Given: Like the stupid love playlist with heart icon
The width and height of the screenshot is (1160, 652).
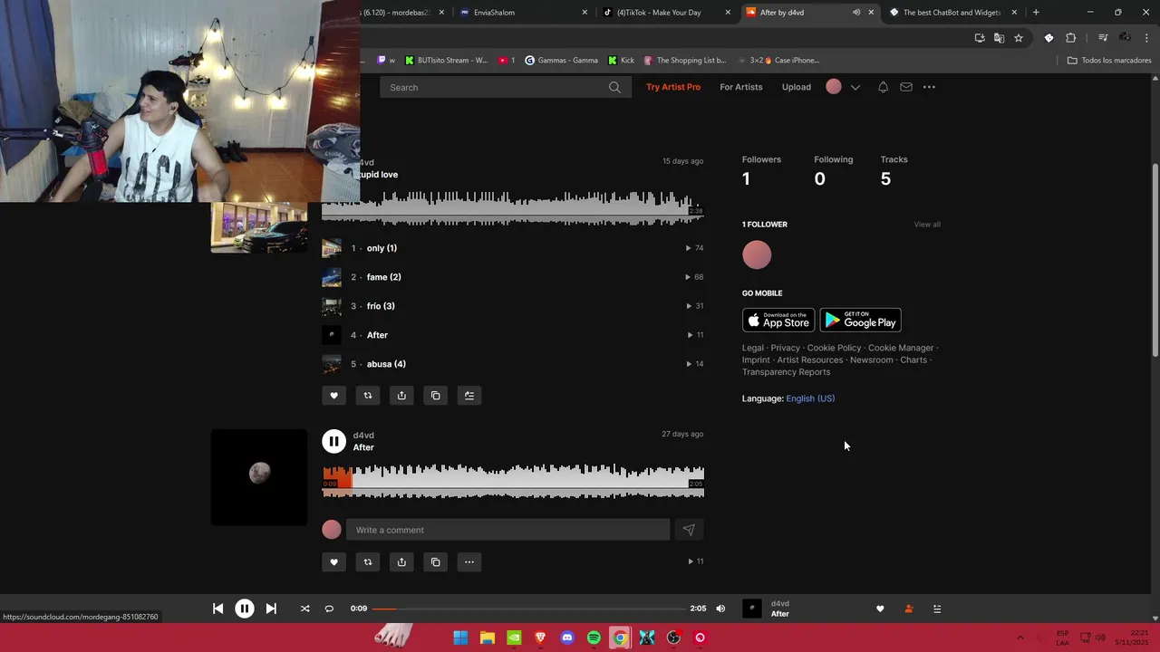Looking at the screenshot, I should point(333,396).
